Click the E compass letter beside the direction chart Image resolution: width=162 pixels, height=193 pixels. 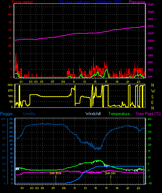click(x=153, y=102)
